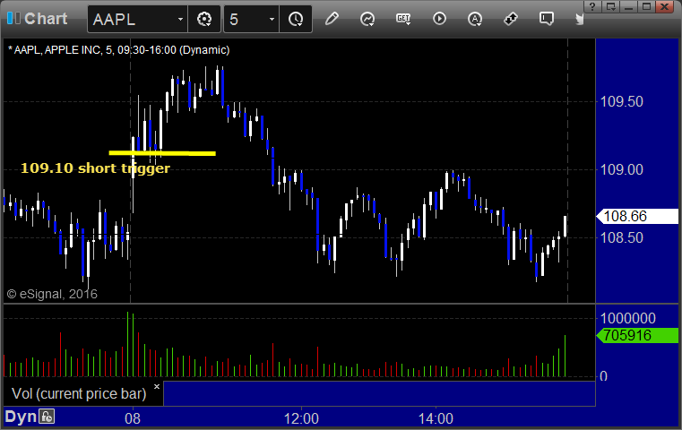
Task: Click the Dyn scaling label
Action: coord(21,417)
